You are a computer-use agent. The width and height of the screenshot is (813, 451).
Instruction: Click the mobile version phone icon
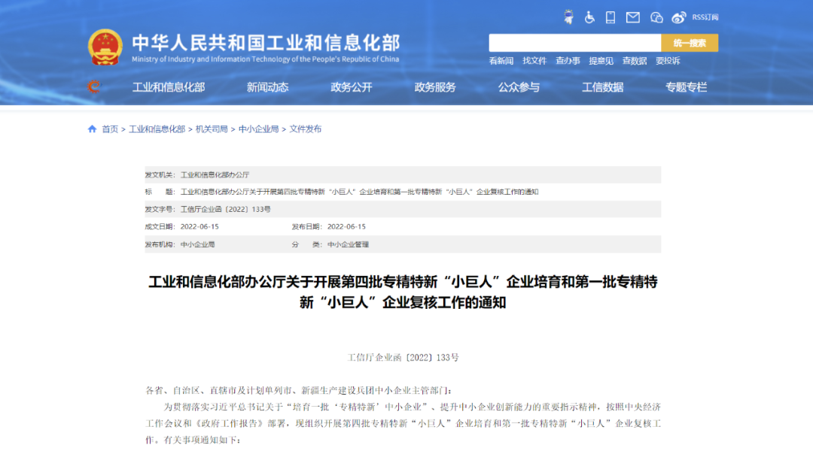pos(610,17)
